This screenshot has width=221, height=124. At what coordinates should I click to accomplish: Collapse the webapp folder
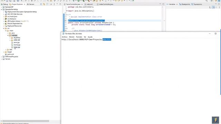[8, 35]
